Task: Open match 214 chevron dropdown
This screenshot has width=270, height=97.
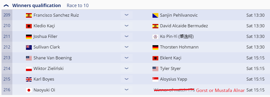Action: (127, 68)
